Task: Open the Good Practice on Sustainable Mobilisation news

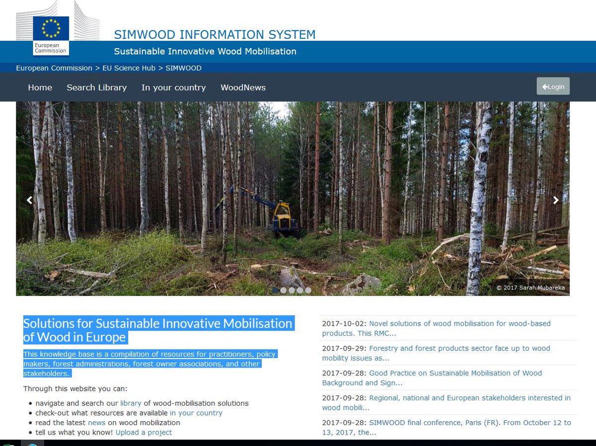Action: (x=432, y=378)
